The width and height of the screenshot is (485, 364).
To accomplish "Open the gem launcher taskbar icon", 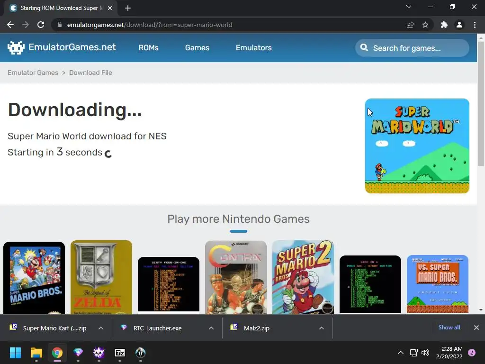I will [x=78, y=353].
